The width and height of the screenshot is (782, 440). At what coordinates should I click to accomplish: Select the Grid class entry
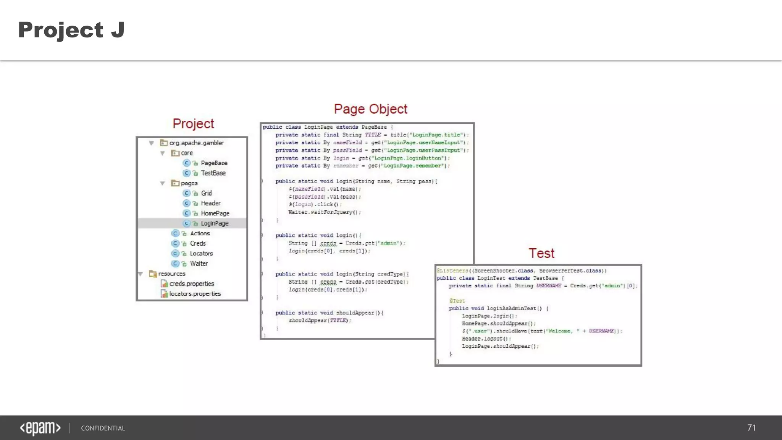click(x=206, y=193)
